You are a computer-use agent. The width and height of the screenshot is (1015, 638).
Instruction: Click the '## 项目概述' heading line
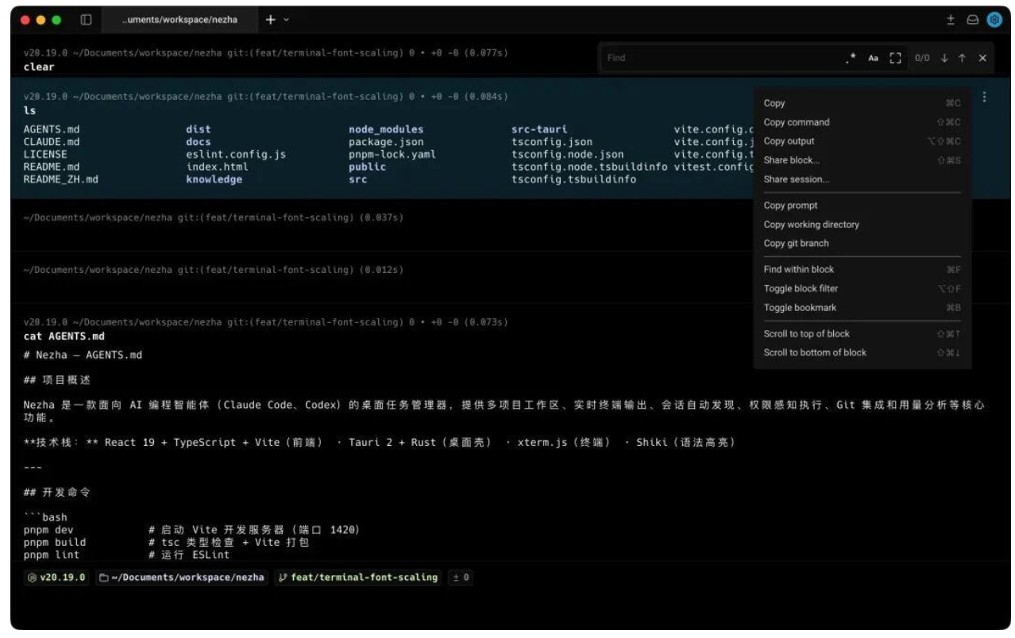coord(57,381)
